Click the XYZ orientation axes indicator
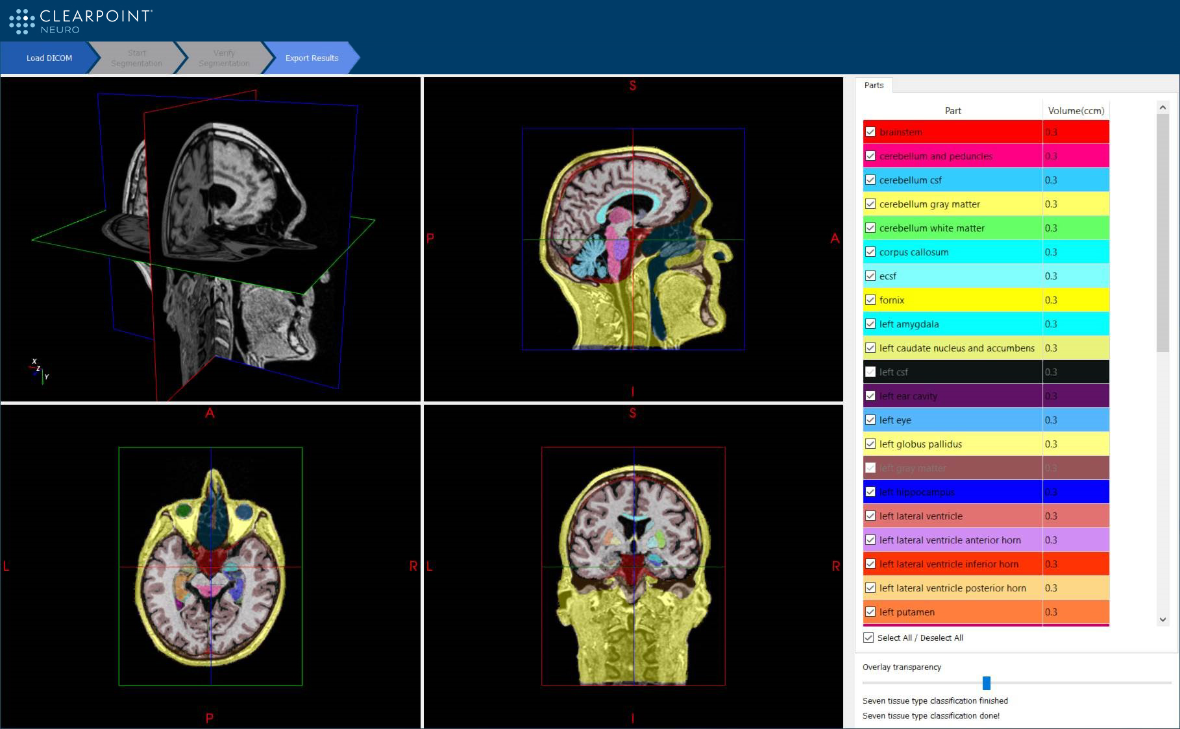The width and height of the screenshot is (1180, 729). pyautogui.click(x=40, y=370)
